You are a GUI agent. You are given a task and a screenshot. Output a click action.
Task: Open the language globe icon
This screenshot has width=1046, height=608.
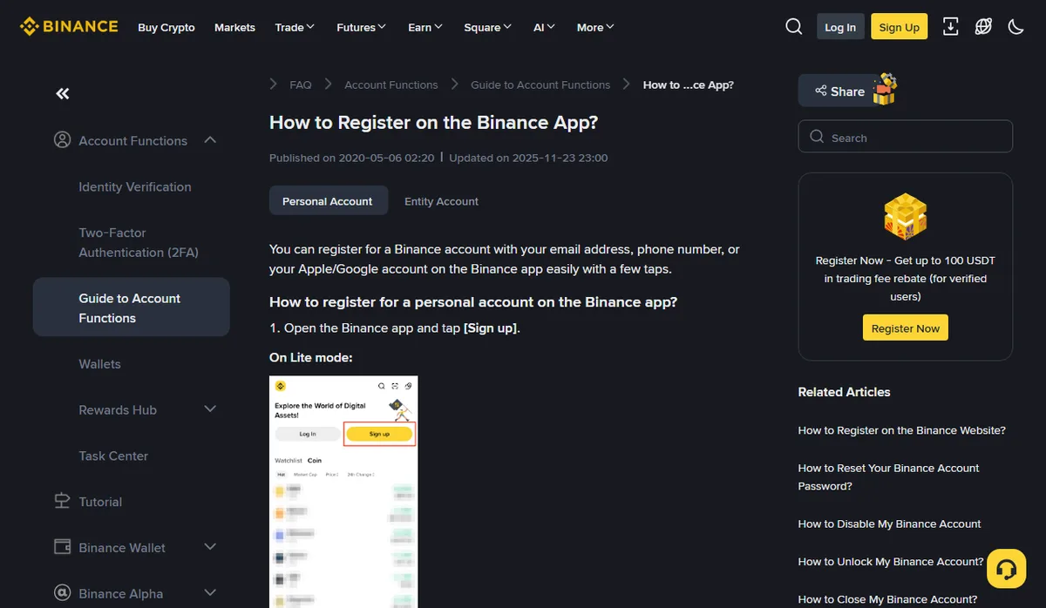[983, 27]
